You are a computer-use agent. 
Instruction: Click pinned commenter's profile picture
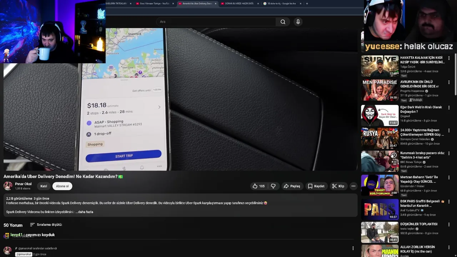(7, 250)
